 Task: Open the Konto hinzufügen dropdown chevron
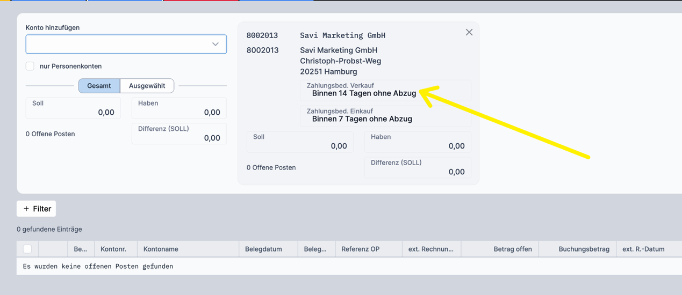[x=215, y=44]
